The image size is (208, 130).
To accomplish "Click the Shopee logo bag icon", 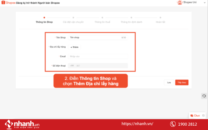I will 3,2.
